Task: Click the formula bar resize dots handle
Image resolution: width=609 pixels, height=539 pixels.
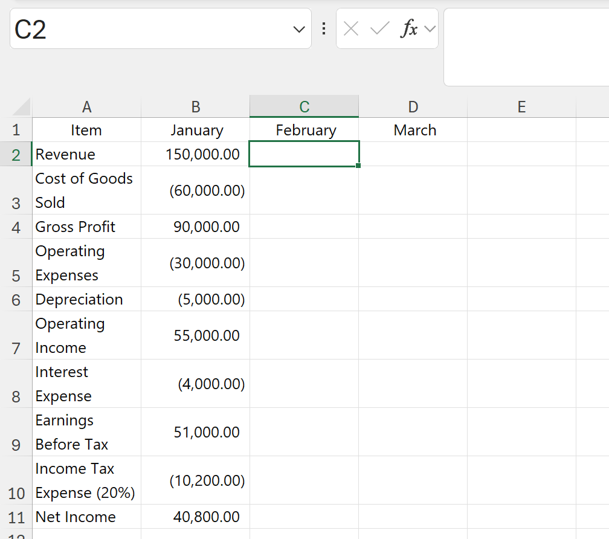Action: tap(324, 28)
